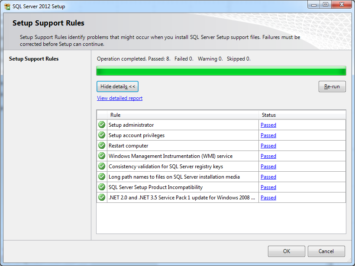
Task: Maximize the SQL Server 2012 Setup window
Action: [x=326, y=4]
